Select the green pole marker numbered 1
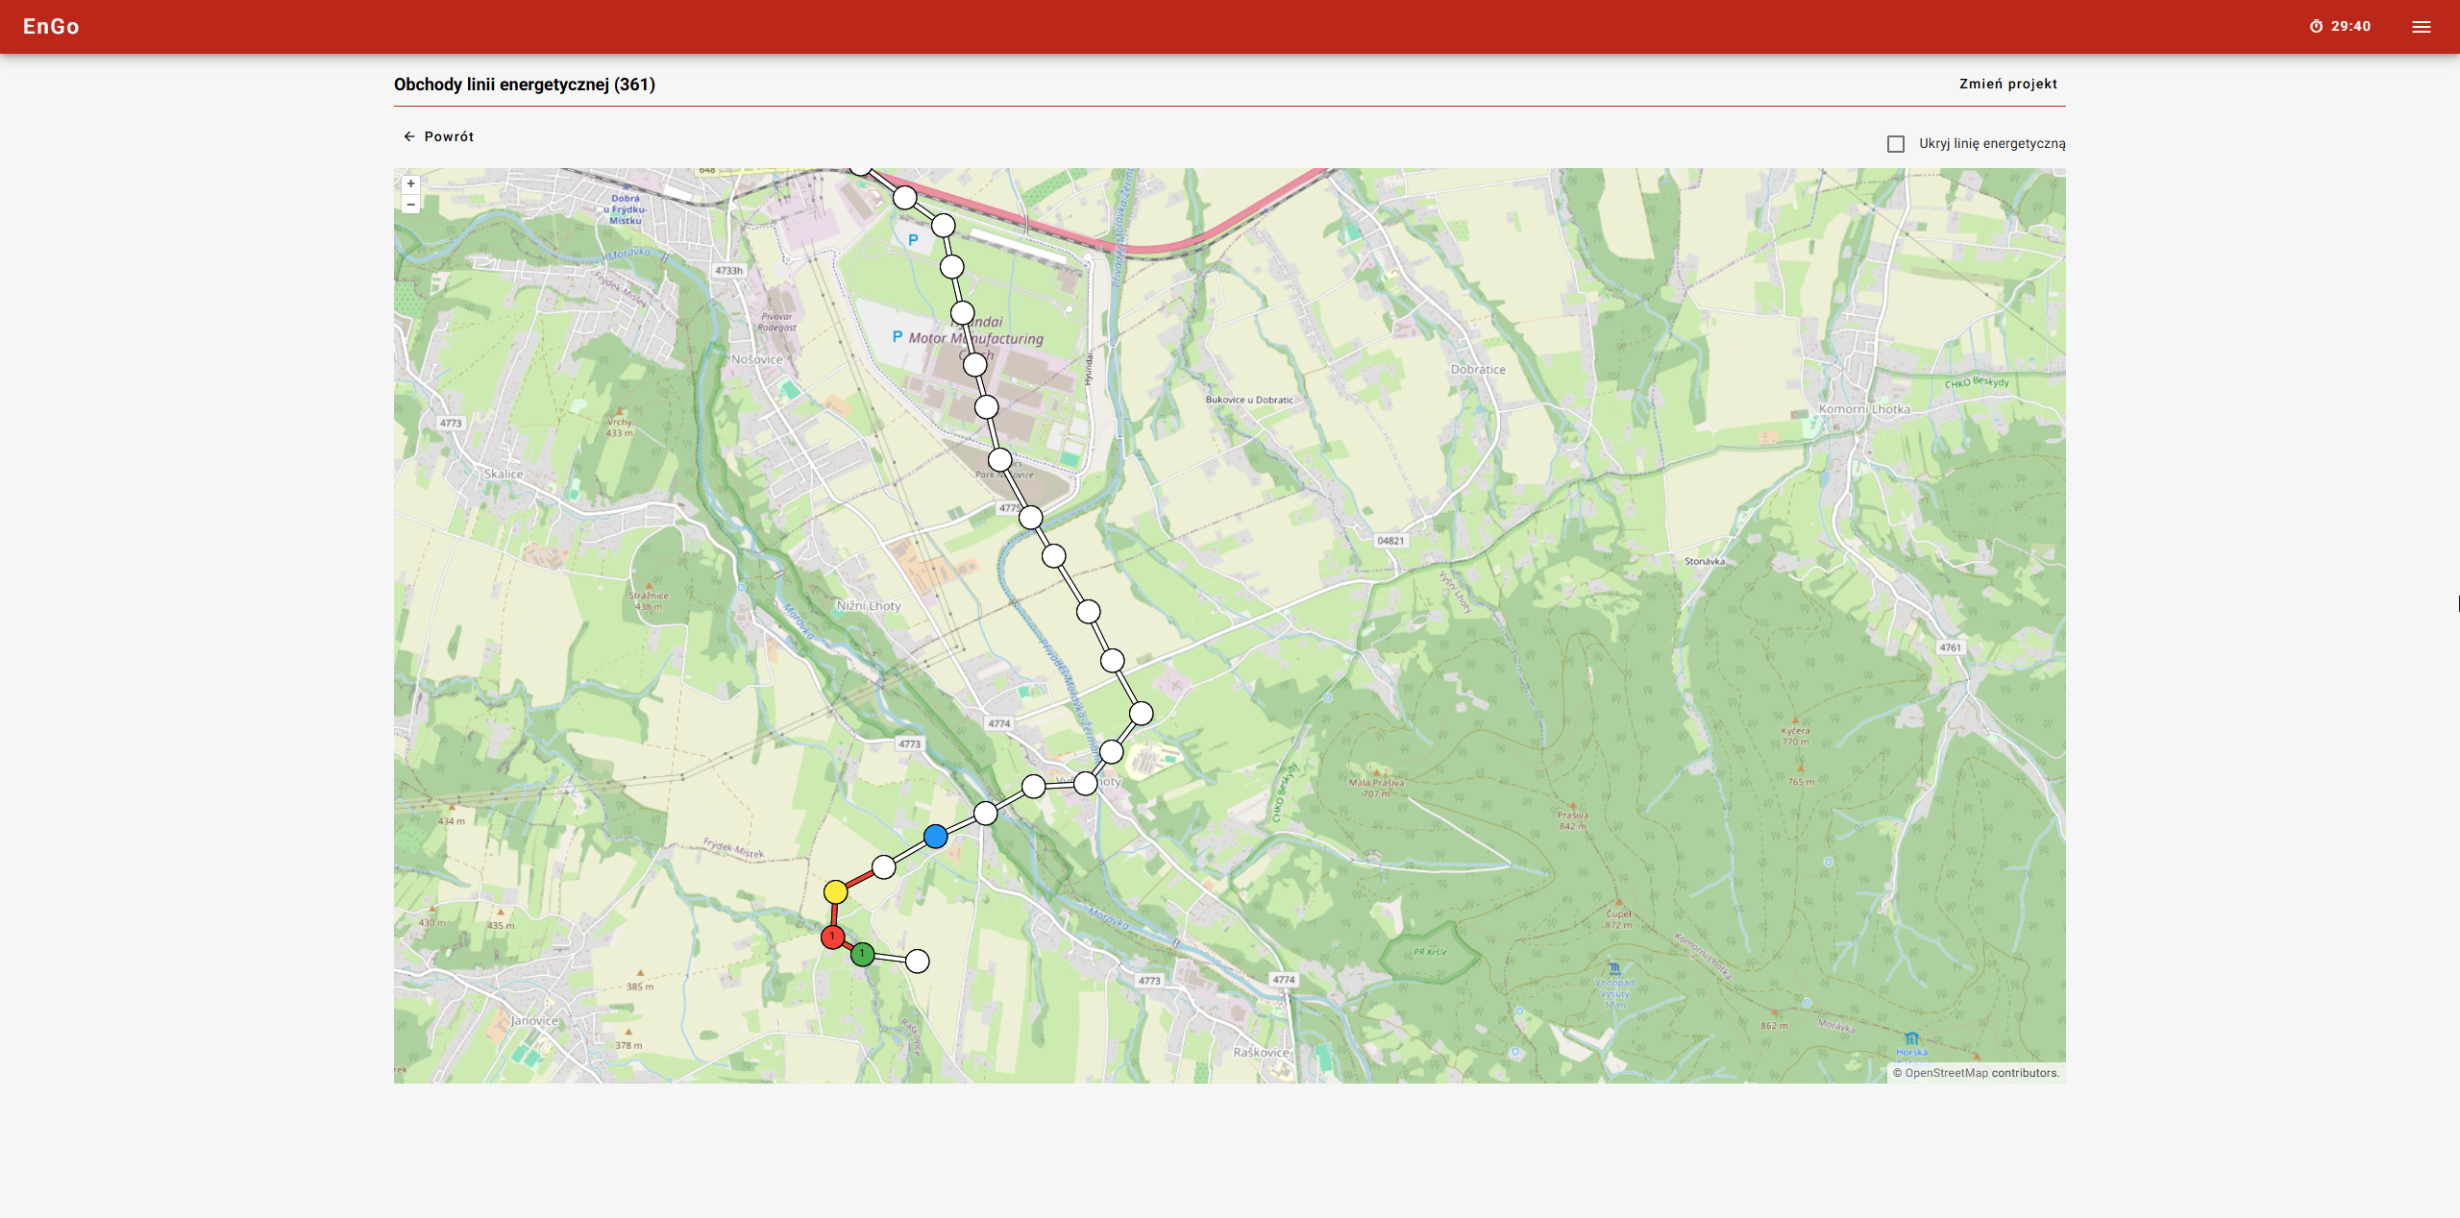The height and width of the screenshot is (1218, 2460). pyautogui.click(x=862, y=954)
